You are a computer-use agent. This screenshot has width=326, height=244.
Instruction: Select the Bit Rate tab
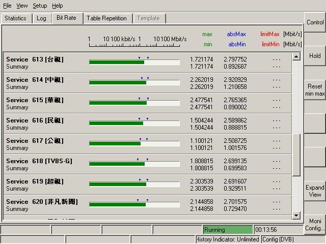click(66, 18)
